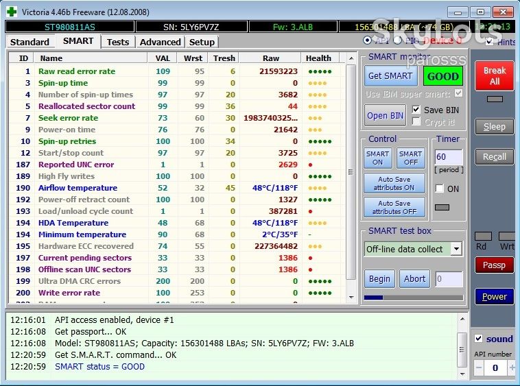Image resolution: width=520 pixels, height=386 pixels.
Task: Click the SMART OFF button
Action: pyautogui.click(x=410, y=158)
